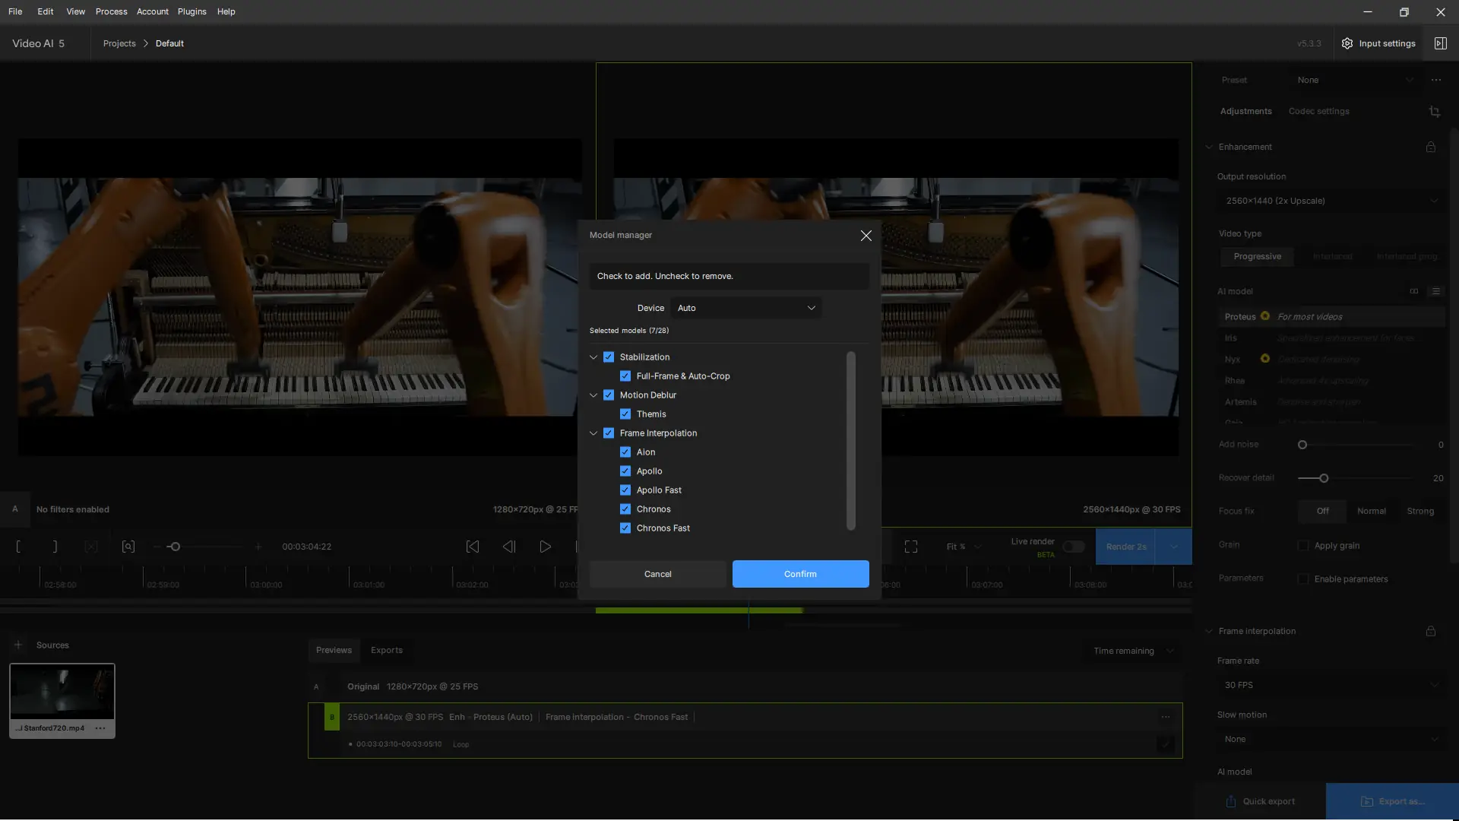
Task: Click the play button in transport controls
Action: 545,547
